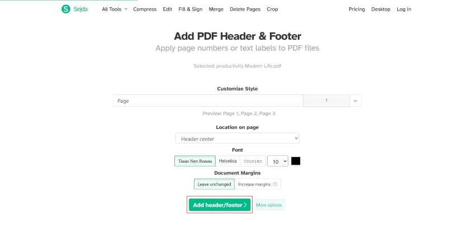
Task: Open the font size dropdown
Action: [277, 161]
